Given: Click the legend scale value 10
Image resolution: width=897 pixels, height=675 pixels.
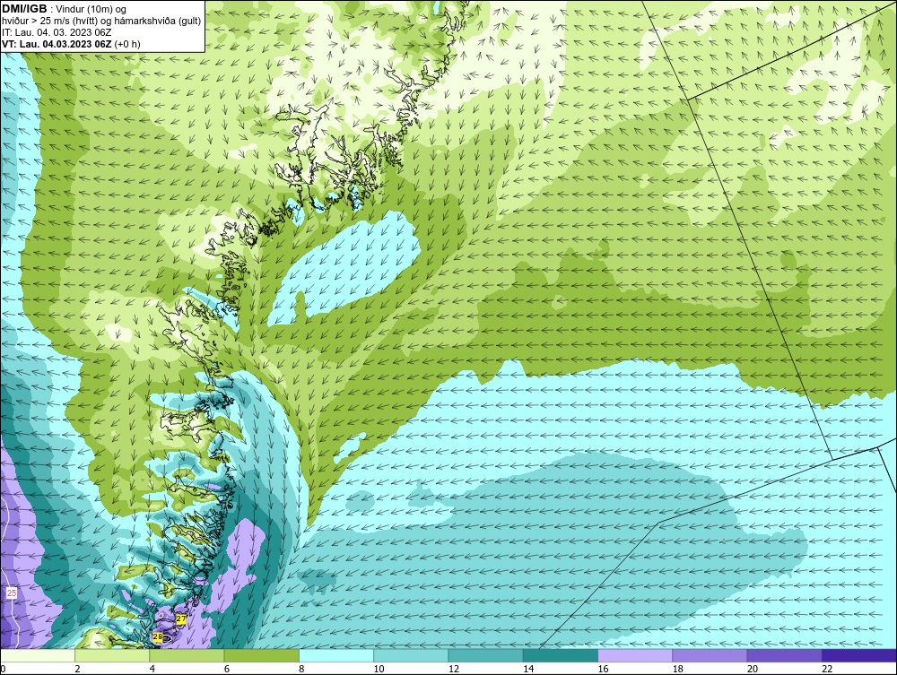Looking at the screenshot, I should [379, 669].
